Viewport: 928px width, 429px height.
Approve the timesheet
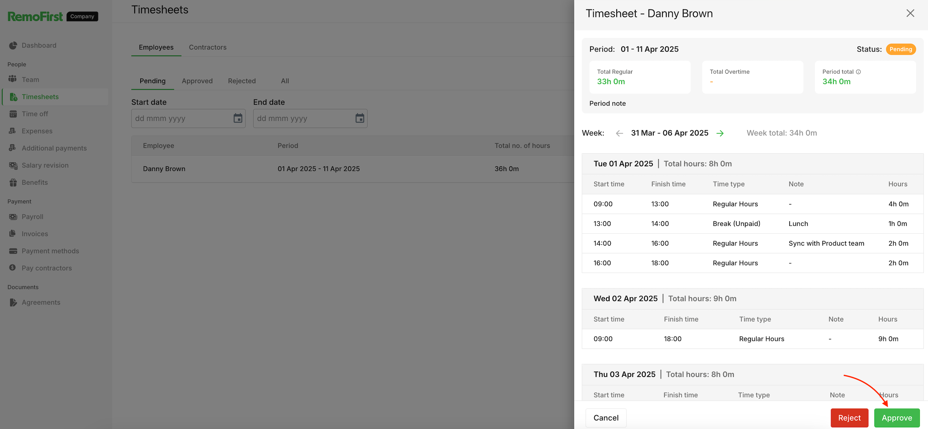tap(897, 417)
